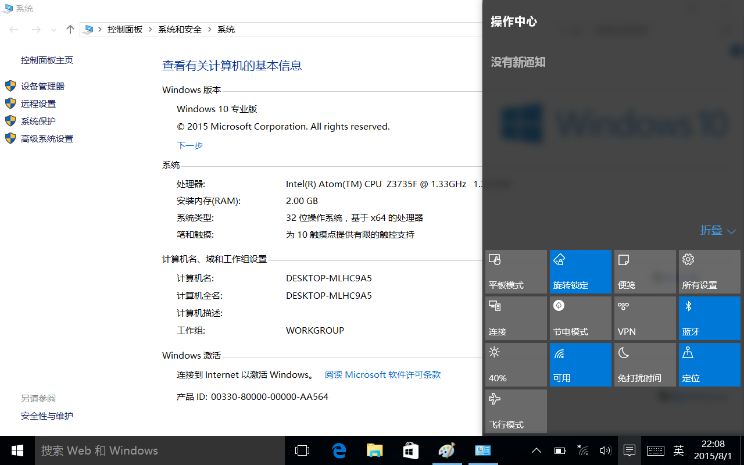Image resolution: width=744 pixels, height=465 pixels.
Task: Go back using the navigation back arrow
Action: (14, 30)
